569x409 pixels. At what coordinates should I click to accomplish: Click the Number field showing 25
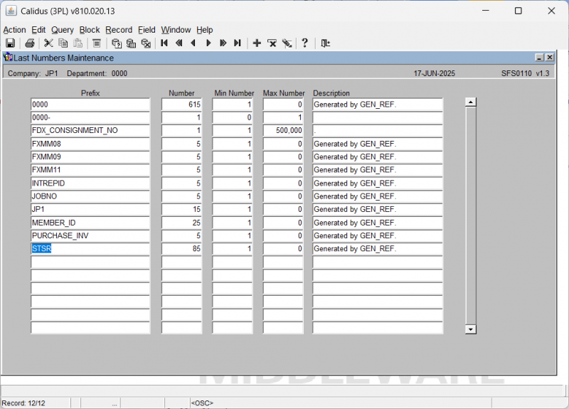[x=181, y=223]
